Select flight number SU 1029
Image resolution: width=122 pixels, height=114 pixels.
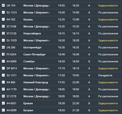(12, 41)
